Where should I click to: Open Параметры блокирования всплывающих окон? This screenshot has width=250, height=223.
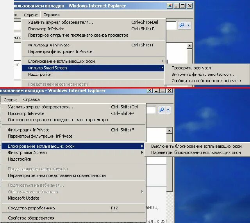point(196,153)
